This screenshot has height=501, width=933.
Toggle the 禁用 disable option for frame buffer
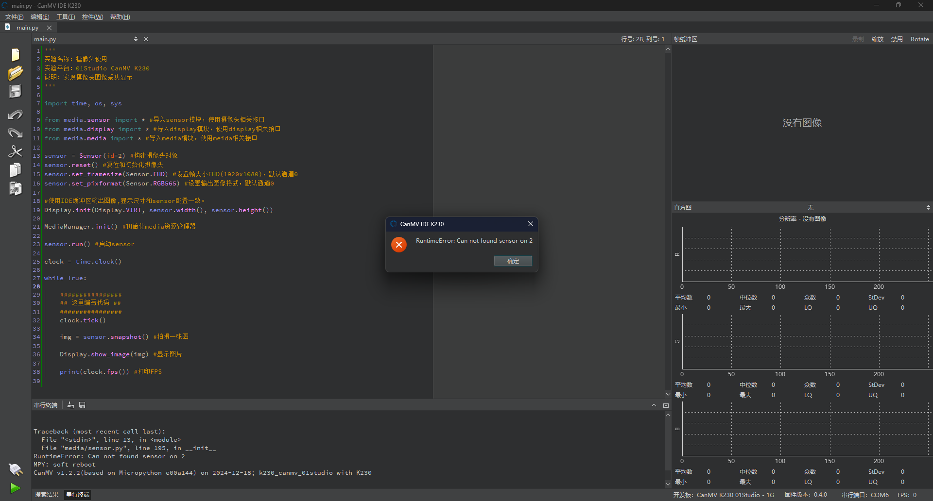(x=897, y=39)
